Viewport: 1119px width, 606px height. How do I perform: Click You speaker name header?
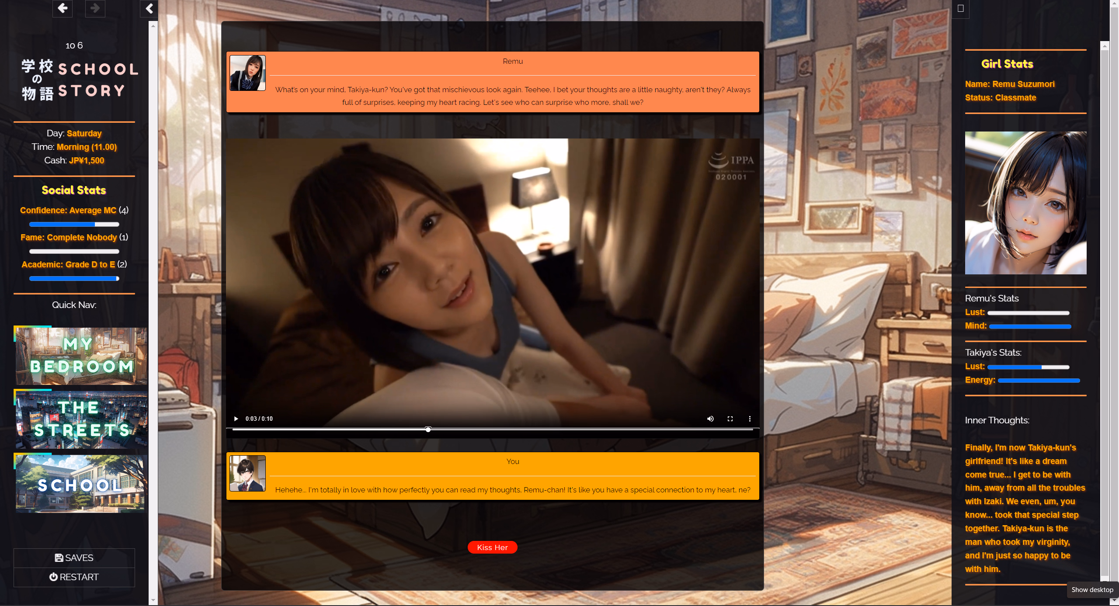click(x=513, y=461)
